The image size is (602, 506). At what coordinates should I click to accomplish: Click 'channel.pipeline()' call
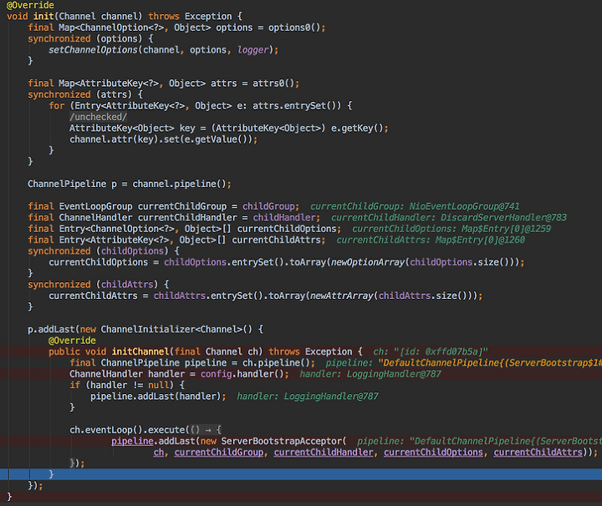tap(179, 184)
